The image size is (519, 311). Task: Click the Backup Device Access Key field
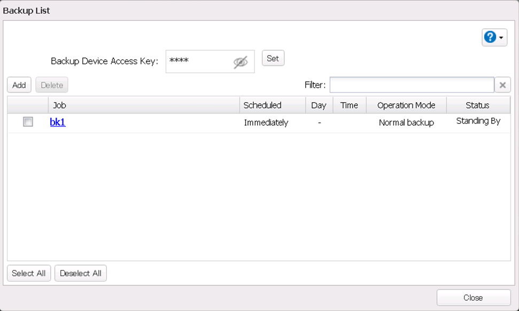199,62
